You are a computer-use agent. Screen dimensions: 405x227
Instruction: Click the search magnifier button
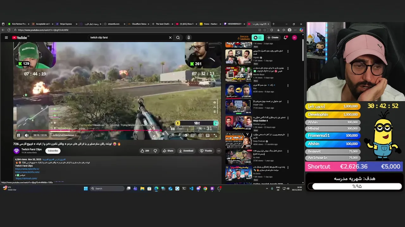(178, 38)
